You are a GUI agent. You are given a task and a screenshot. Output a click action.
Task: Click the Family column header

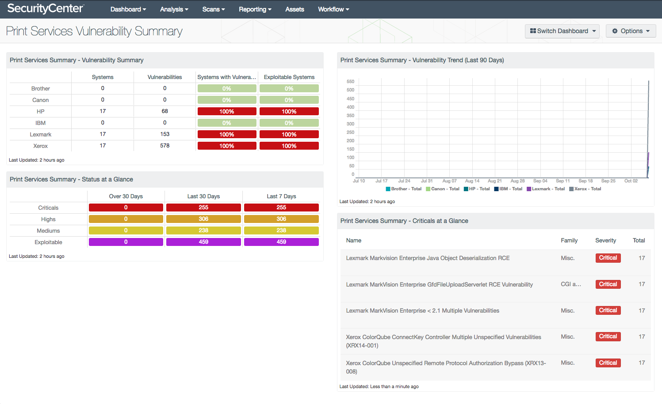[x=569, y=241]
